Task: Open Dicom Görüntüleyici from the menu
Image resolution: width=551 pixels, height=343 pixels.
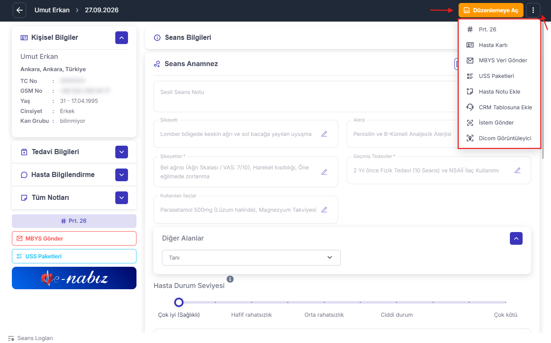Action: click(499, 138)
